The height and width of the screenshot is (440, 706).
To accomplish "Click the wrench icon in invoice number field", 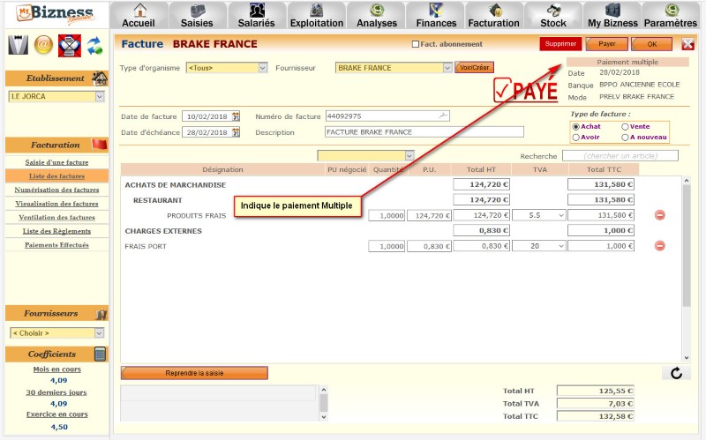I will (x=443, y=116).
